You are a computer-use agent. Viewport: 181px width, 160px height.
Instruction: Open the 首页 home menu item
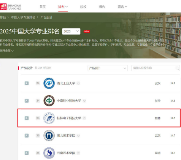coord(43,7)
